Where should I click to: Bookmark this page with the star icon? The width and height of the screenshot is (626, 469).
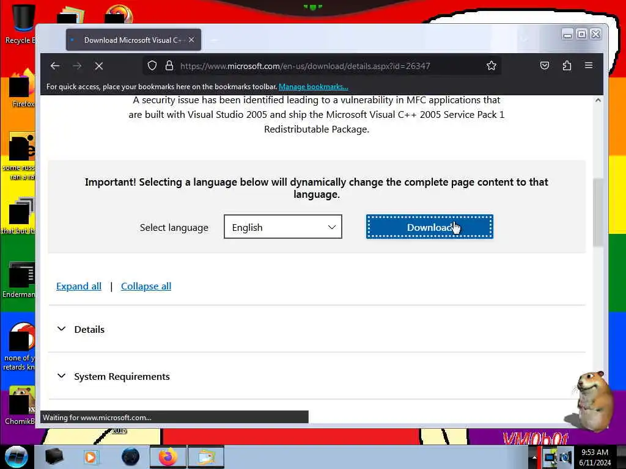pos(492,65)
